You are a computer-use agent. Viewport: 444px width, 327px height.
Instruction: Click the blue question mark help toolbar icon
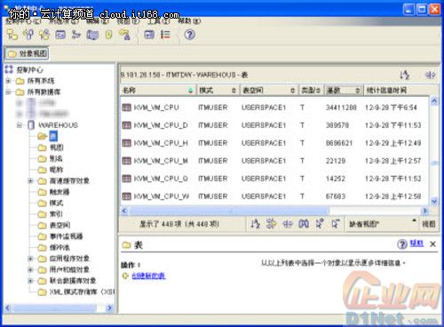point(190,35)
